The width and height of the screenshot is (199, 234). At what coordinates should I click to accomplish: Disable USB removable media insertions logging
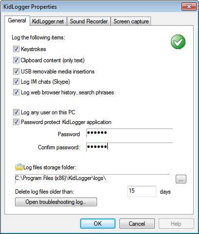tap(16, 72)
